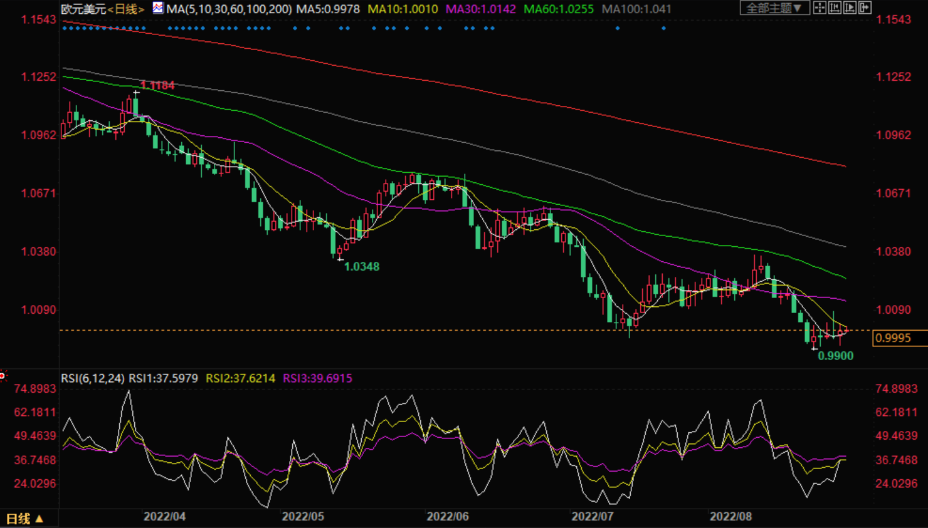Click the <日线> period label in title
The width and height of the screenshot is (928, 528).
pos(126,9)
